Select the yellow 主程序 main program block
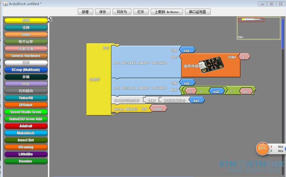 99,80
